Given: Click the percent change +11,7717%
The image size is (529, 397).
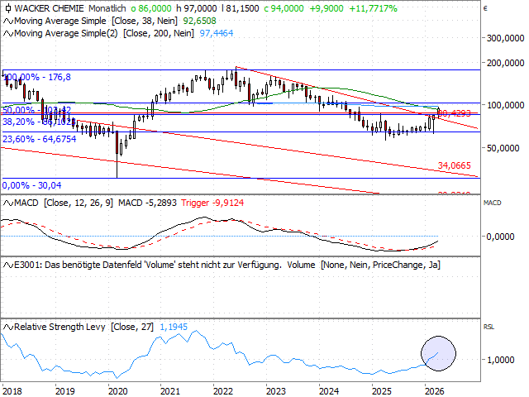Looking at the screenshot, I should 373,8.
